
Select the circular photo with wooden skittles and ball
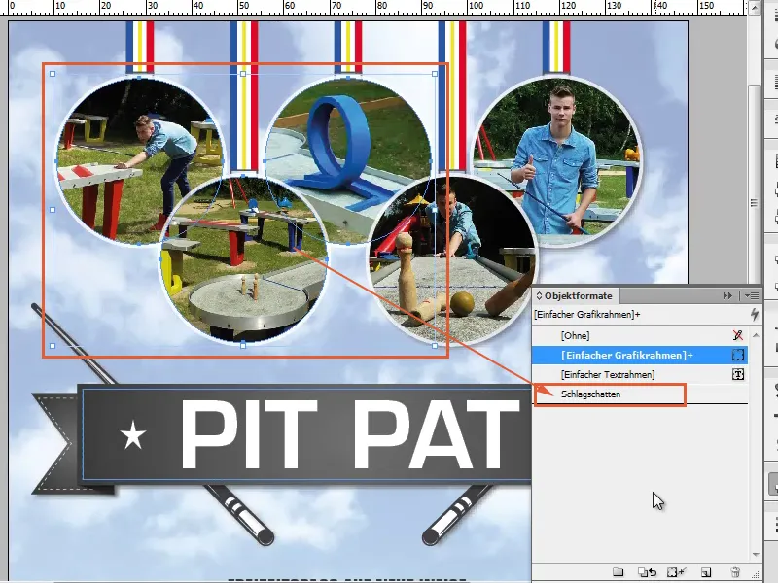pos(452,258)
